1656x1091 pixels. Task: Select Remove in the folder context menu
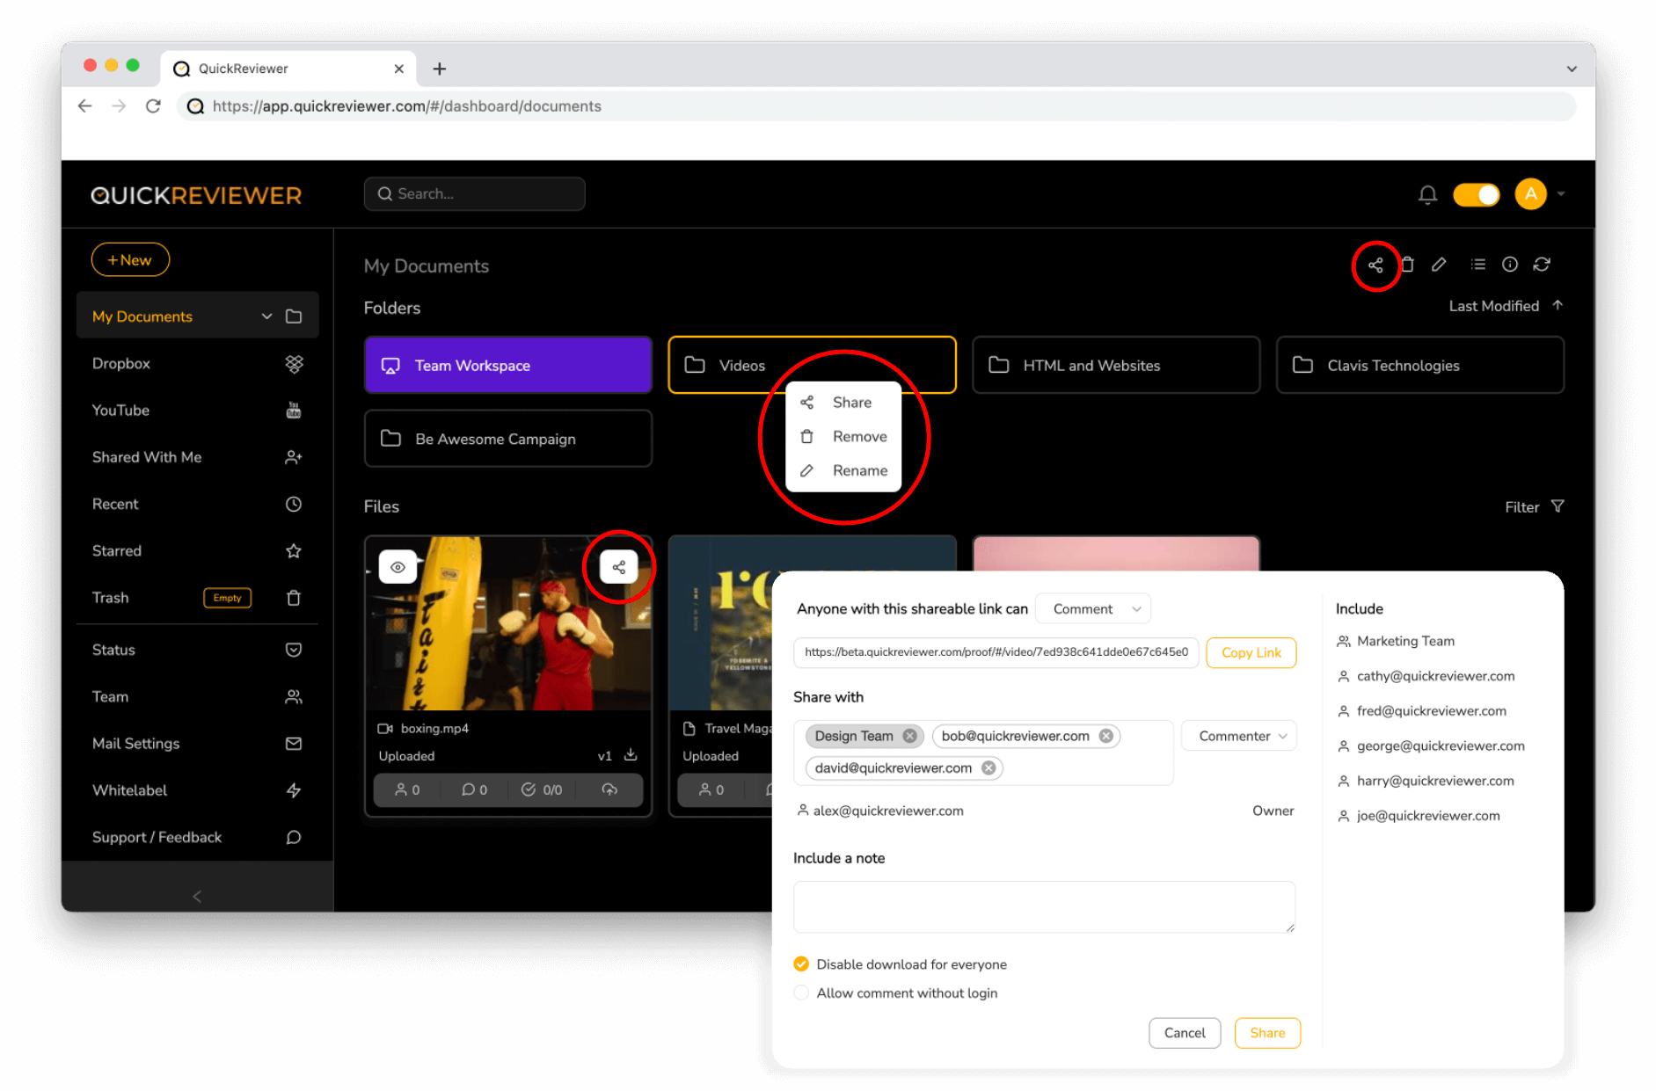click(843, 437)
